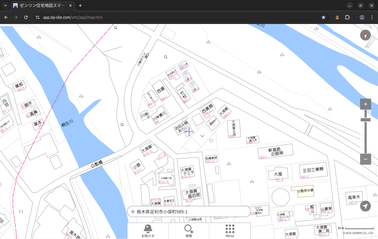Screen dimensions: 378x239
Task: Open search with the magnifier icon
Action: [189, 230]
